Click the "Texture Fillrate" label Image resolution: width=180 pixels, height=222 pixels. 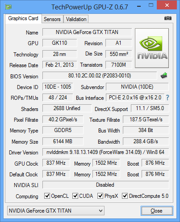105,120
